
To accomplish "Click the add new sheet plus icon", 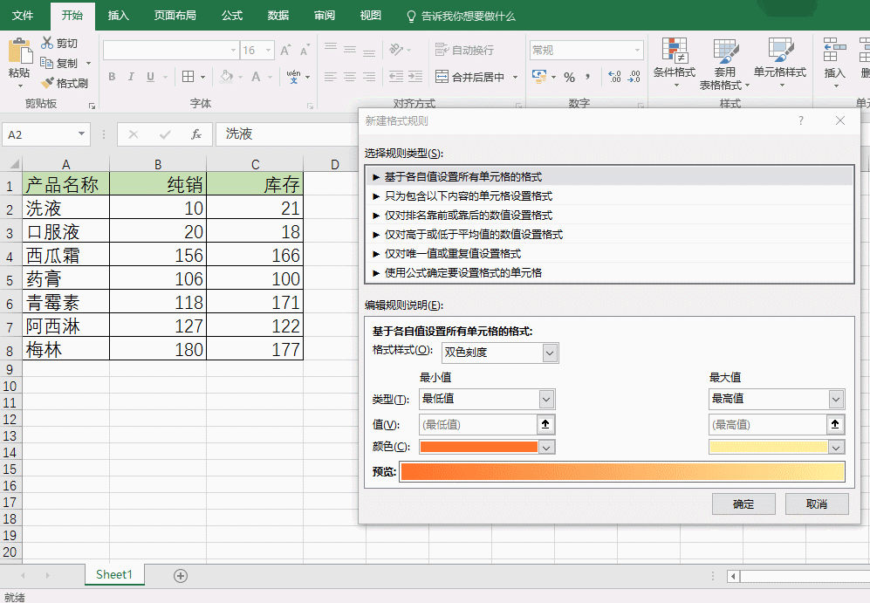I will point(181,576).
